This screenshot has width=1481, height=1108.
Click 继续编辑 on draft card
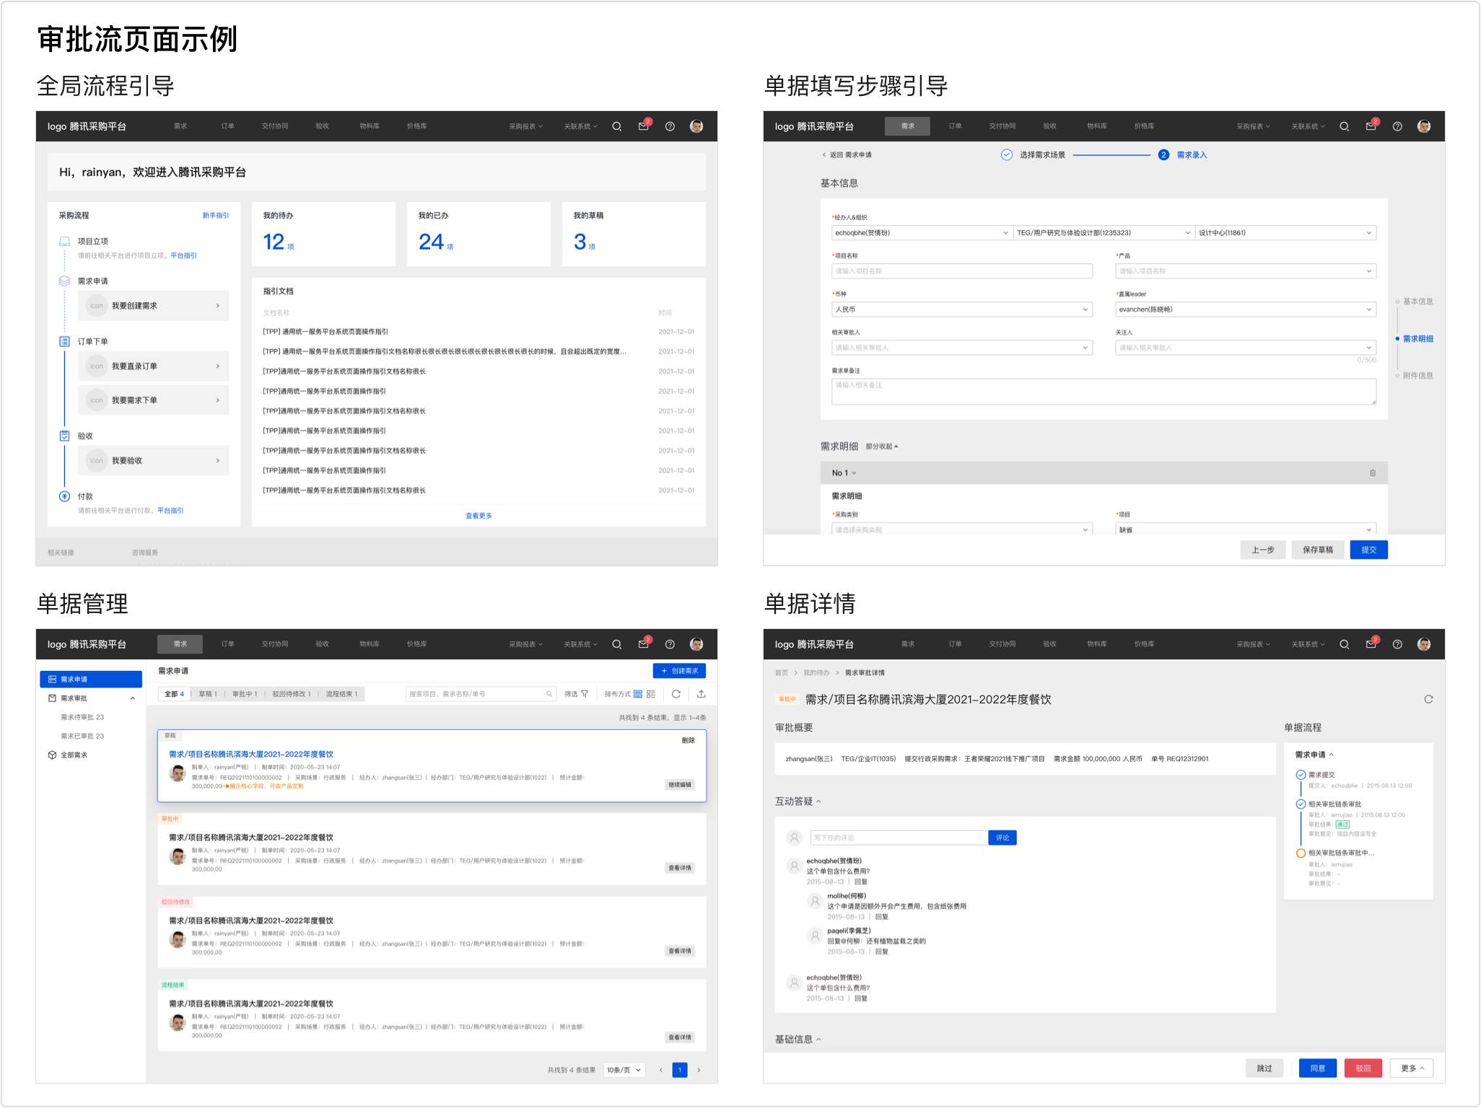coord(680,785)
